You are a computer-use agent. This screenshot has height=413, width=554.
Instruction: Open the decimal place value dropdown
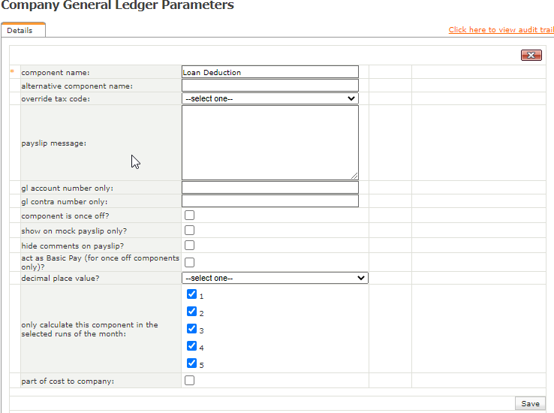(x=275, y=278)
